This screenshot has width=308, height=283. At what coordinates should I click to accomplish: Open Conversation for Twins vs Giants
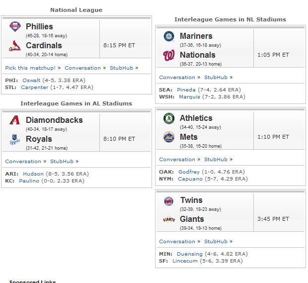pos(177,241)
